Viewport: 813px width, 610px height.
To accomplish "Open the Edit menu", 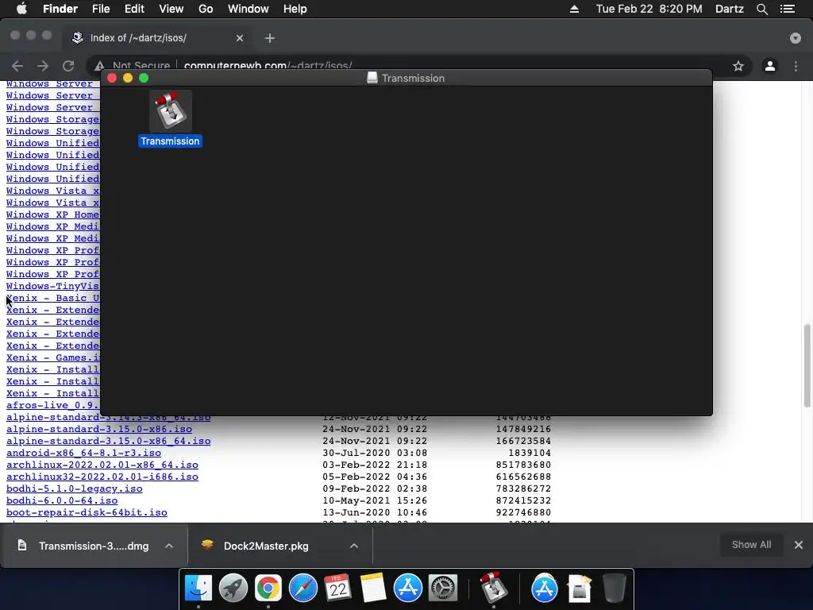I will pyautogui.click(x=134, y=9).
